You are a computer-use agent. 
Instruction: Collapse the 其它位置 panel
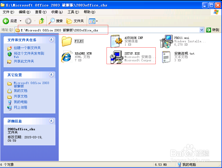tap(51, 74)
